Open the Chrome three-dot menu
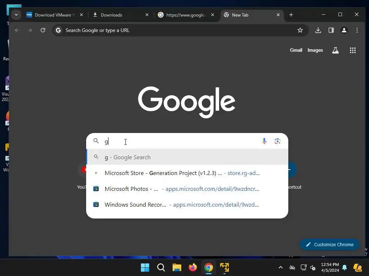The image size is (369, 276). pos(357,30)
